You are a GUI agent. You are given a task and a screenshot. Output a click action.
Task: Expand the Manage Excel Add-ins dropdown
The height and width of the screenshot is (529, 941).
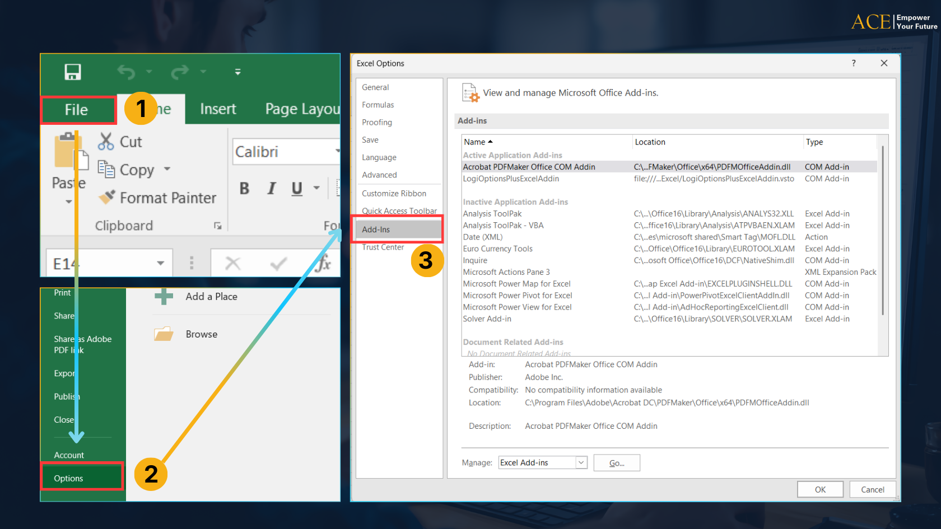(581, 462)
